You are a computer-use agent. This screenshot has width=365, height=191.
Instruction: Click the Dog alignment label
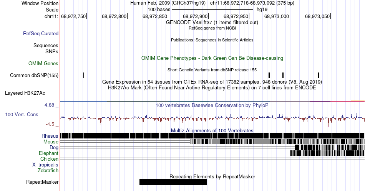pyautogui.click(x=54, y=148)
